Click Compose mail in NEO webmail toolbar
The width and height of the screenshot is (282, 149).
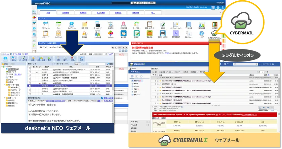(23, 59)
